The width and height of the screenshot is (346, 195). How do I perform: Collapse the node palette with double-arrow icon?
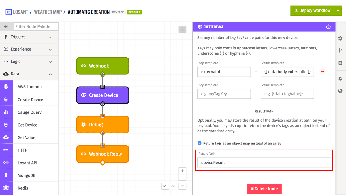[6, 26]
